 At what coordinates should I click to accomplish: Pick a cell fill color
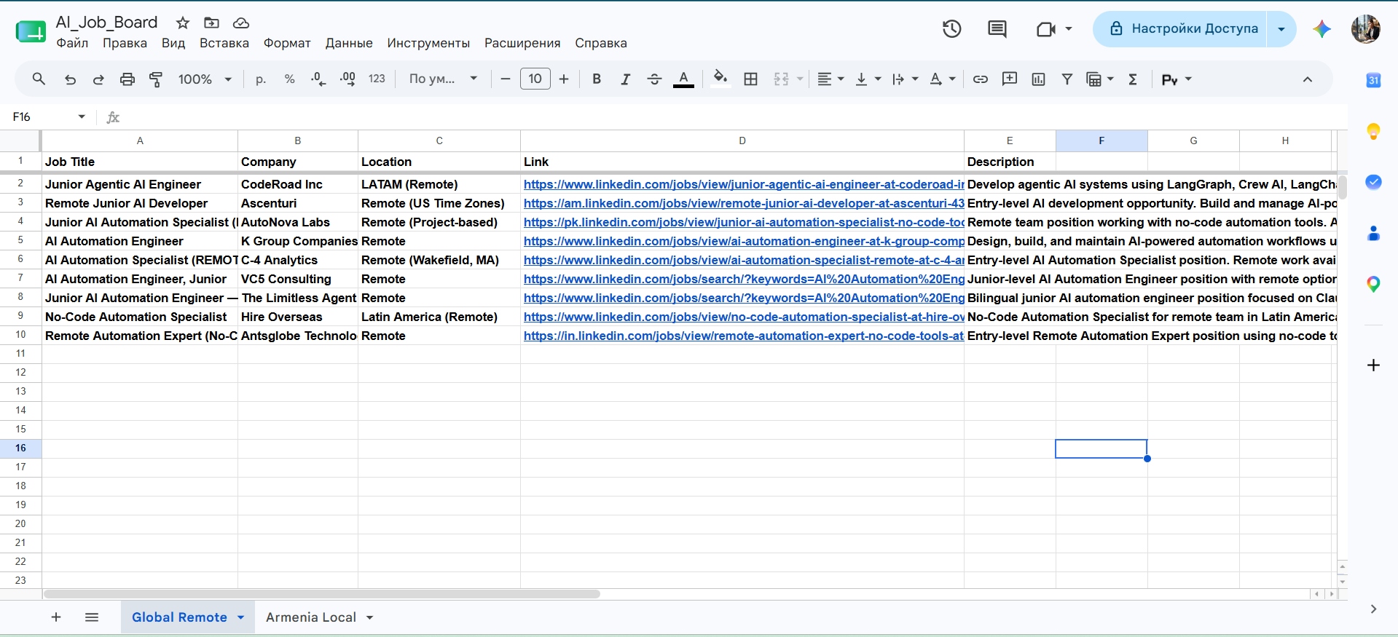tap(720, 79)
